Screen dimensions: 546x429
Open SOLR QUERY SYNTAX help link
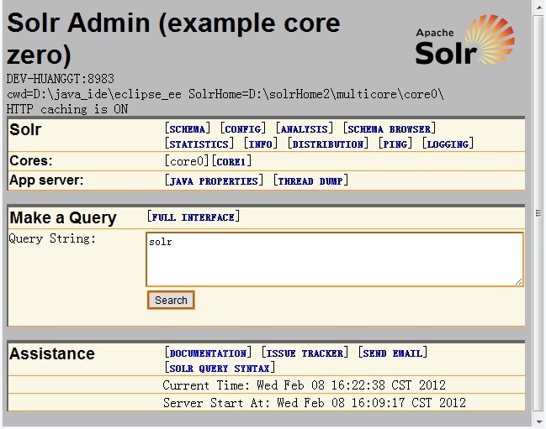coord(220,368)
